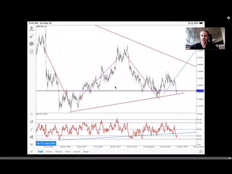Click the settings gear in top-right corner
Screen dimensions: 232x174
click(x=229, y=18)
